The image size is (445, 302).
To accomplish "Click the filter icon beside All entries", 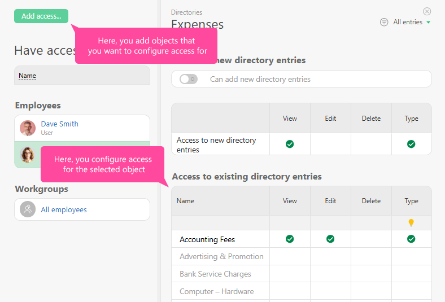I will (384, 22).
